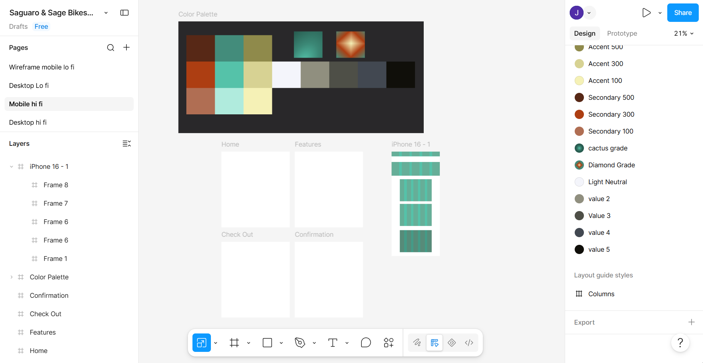Image resolution: width=703 pixels, height=363 pixels.
Task: Present prototype with the play icon
Action: click(x=647, y=13)
